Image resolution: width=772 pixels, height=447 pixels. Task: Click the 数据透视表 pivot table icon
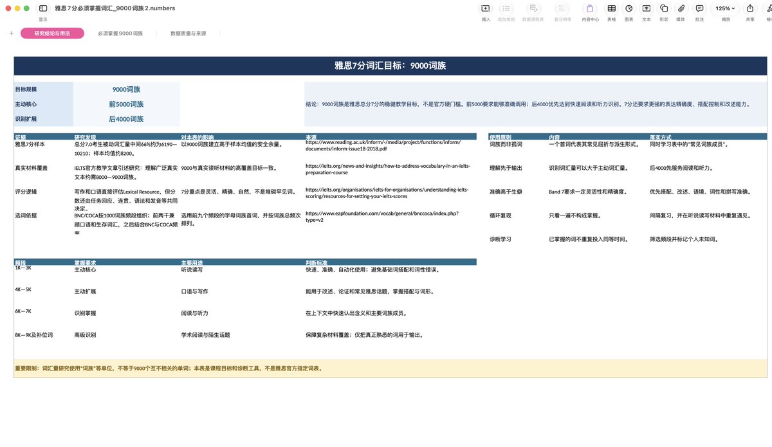(x=533, y=8)
